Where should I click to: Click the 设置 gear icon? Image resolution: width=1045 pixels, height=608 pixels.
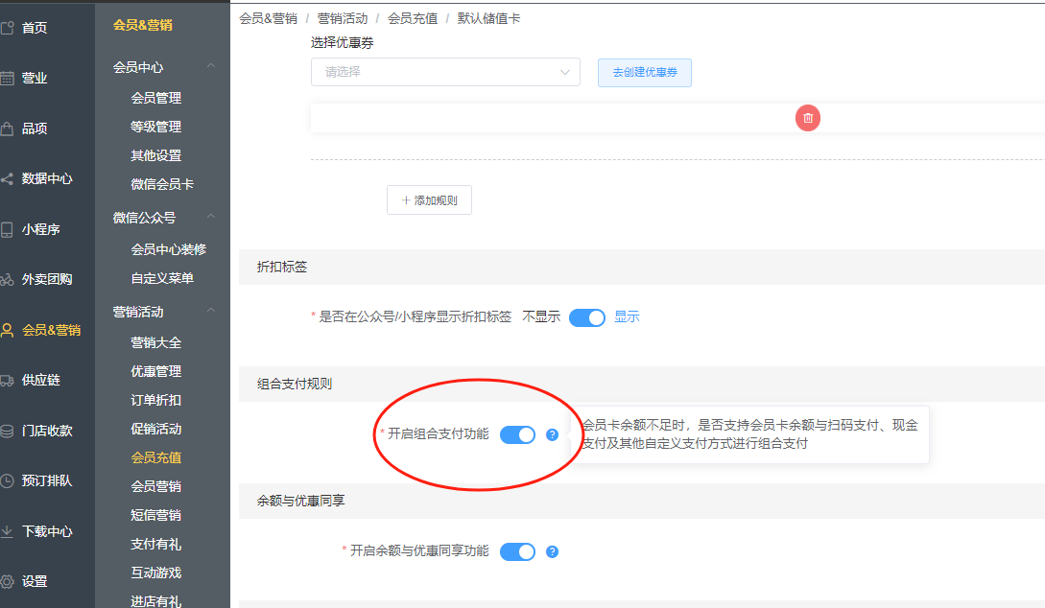[x=8, y=581]
